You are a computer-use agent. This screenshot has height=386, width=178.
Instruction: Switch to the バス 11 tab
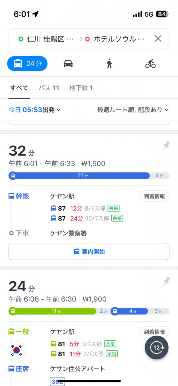click(49, 88)
